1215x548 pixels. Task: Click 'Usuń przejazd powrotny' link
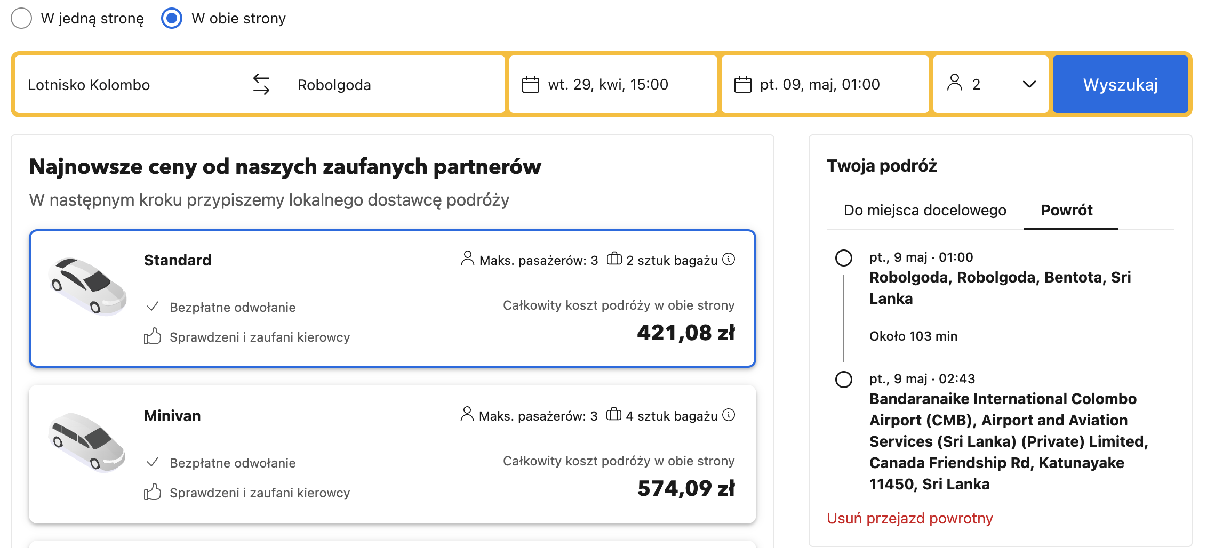(x=909, y=518)
